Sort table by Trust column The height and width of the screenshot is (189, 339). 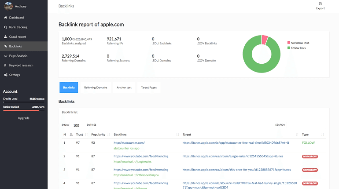80,134
